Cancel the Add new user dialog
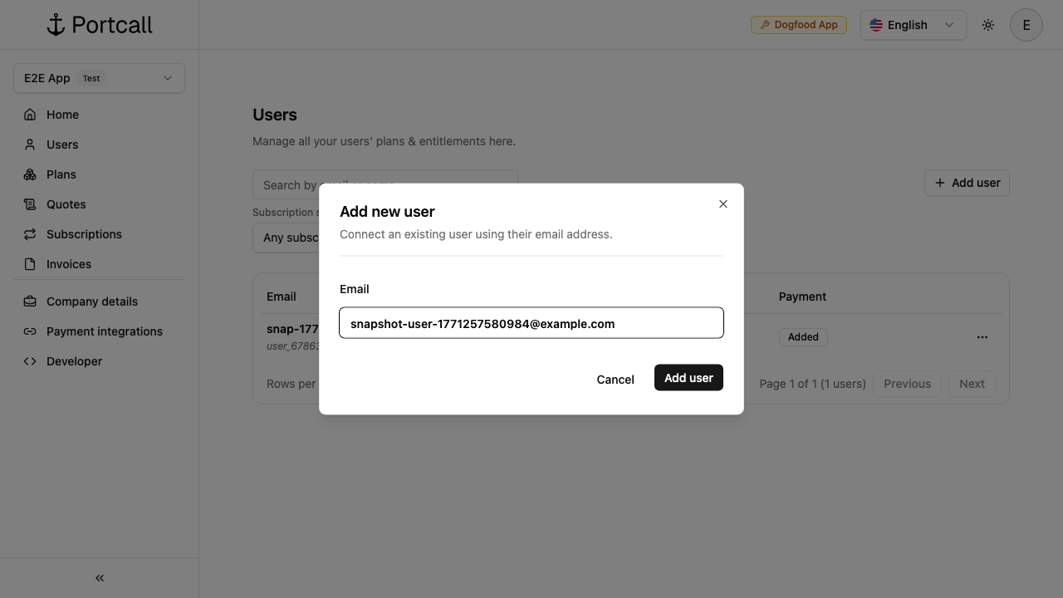 [615, 380]
